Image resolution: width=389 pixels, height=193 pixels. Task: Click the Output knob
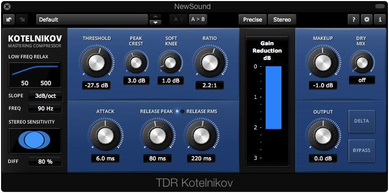323,136
